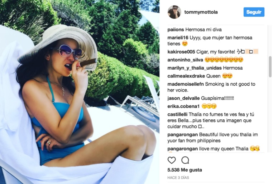The height and width of the screenshot is (184, 273).
Task: Open tommymottola's profile picture
Action: (x=174, y=12)
